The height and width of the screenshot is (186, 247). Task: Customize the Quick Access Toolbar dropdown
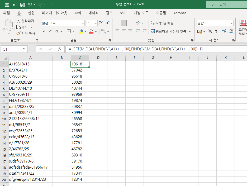[x=50, y=4]
